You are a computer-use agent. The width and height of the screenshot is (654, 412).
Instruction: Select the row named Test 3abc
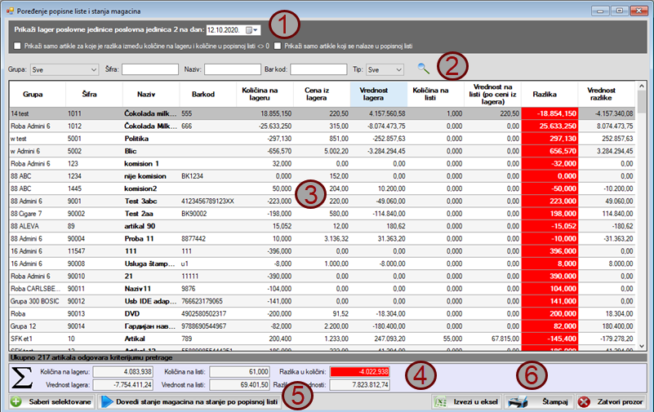322,202
